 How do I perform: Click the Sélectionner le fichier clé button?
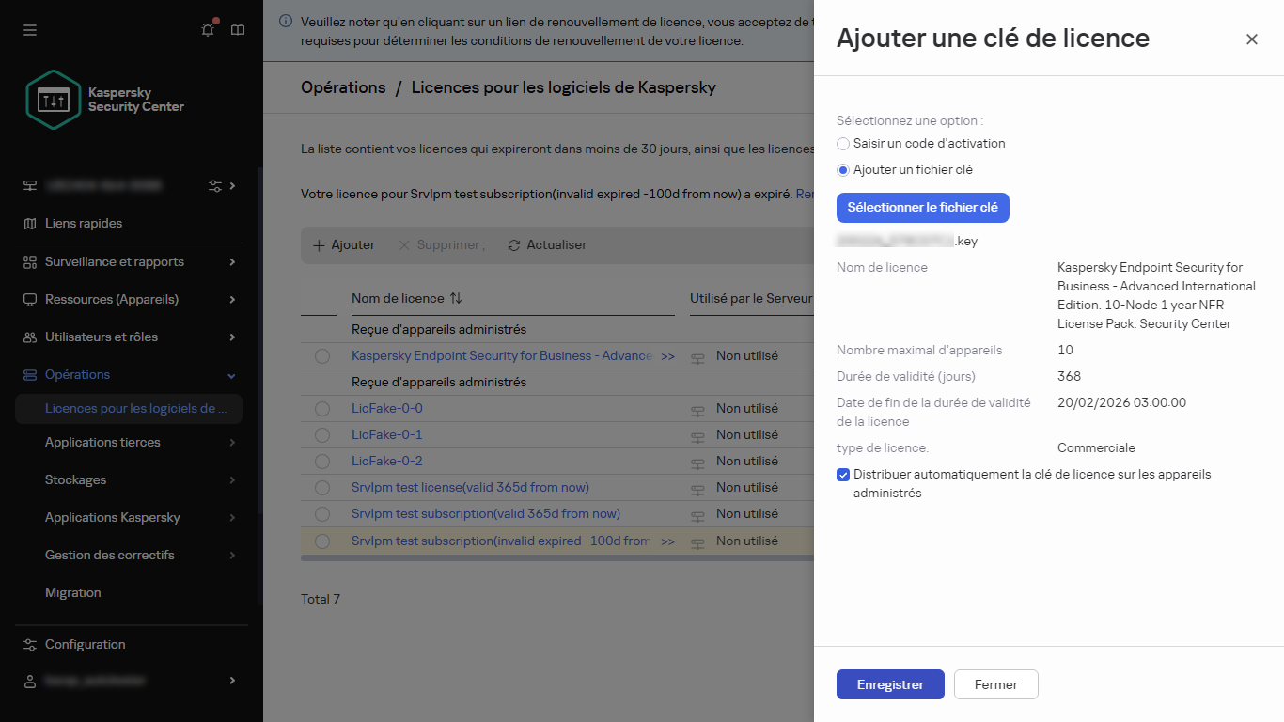pyautogui.click(x=922, y=207)
